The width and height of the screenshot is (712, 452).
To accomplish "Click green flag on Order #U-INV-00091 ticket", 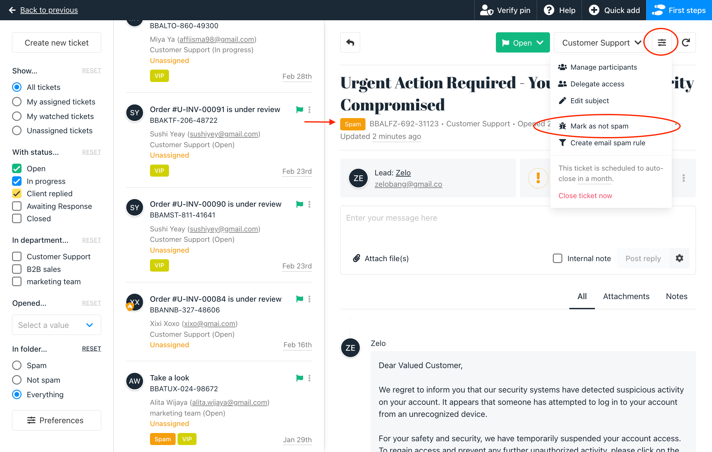I will pos(299,110).
